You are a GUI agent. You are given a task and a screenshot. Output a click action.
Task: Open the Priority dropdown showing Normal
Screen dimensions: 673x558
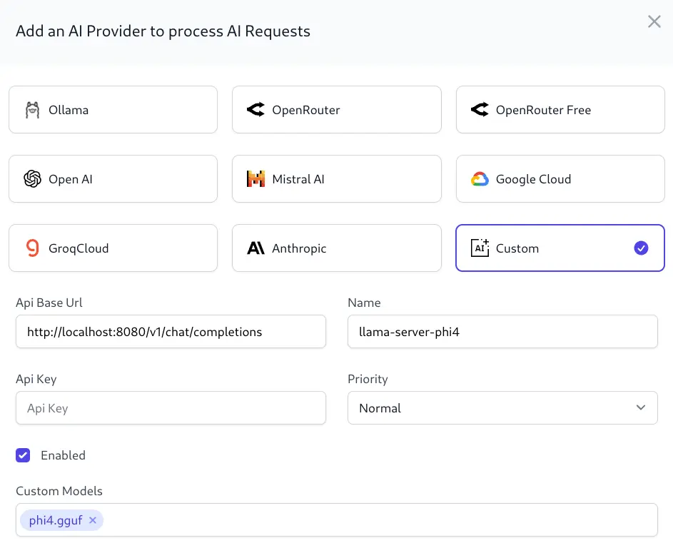click(x=502, y=407)
